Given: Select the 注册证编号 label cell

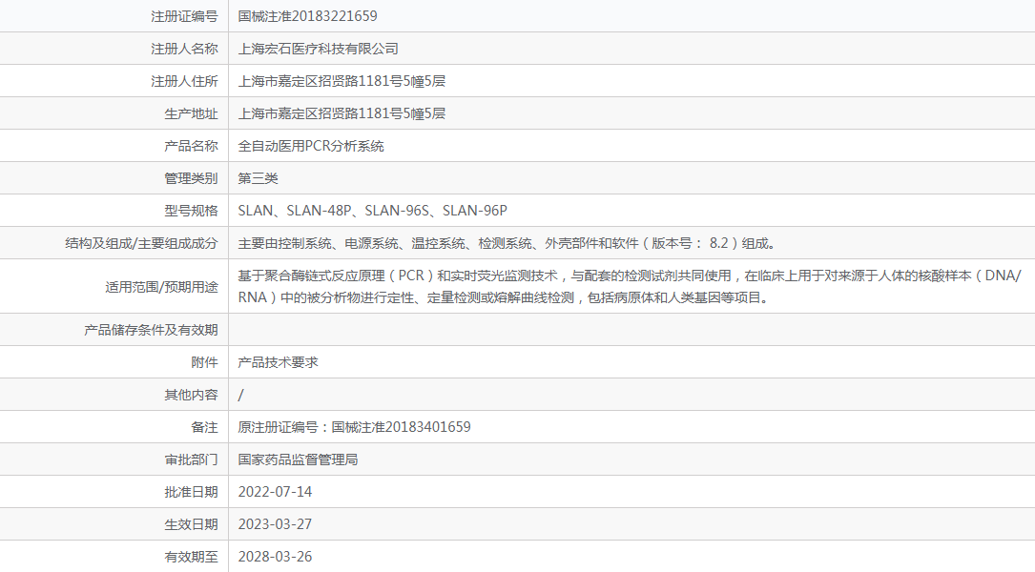Looking at the screenshot, I should pos(184,16).
